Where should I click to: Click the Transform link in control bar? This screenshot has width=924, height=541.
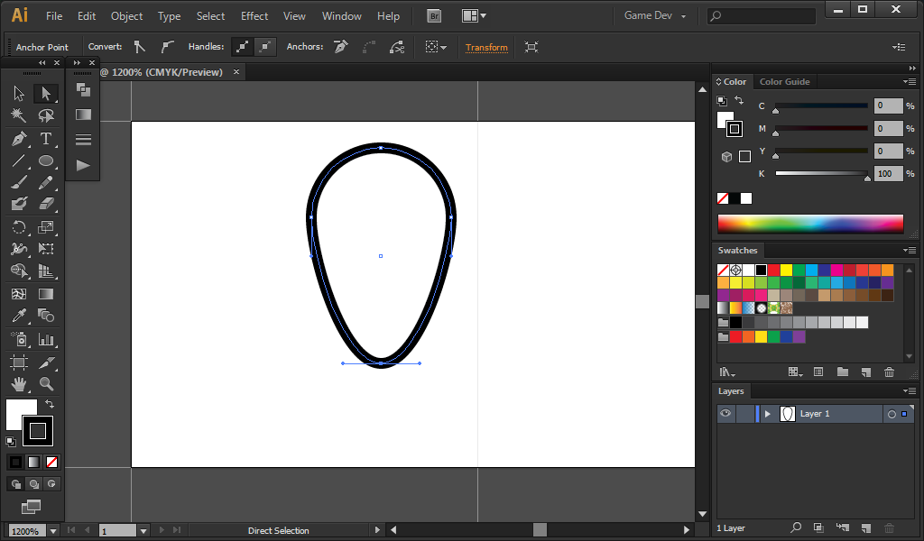[x=486, y=47]
